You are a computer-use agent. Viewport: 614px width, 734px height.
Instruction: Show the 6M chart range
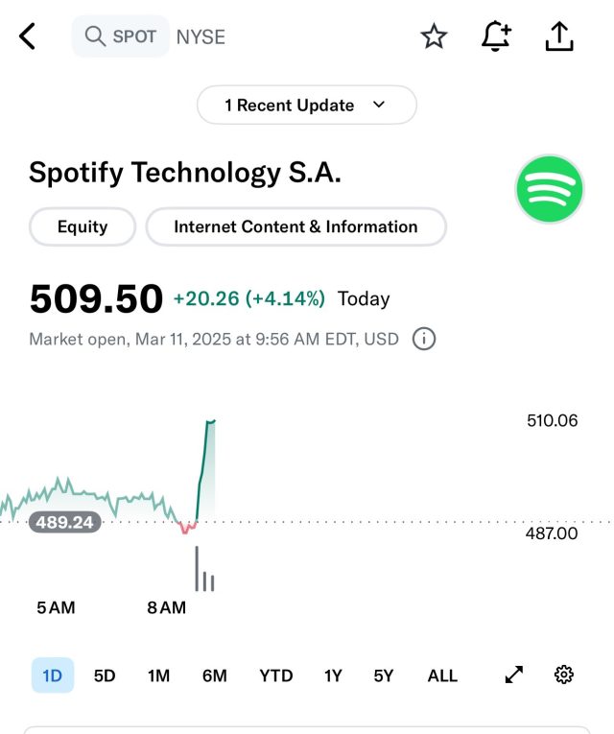(x=214, y=675)
